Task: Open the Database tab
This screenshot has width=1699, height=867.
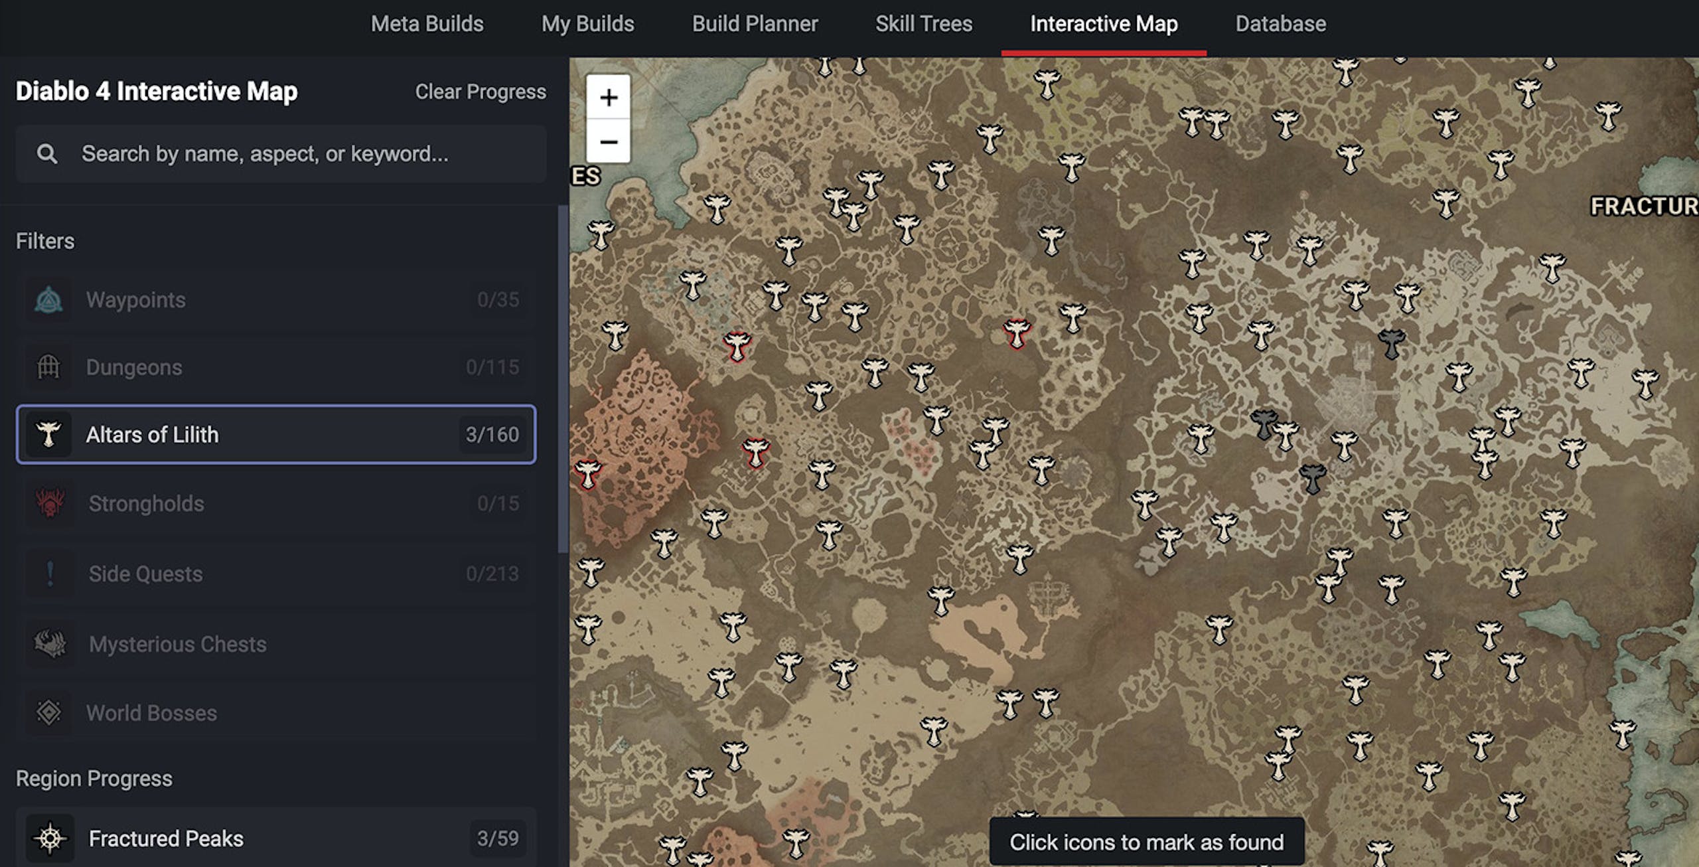Action: point(1280,24)
